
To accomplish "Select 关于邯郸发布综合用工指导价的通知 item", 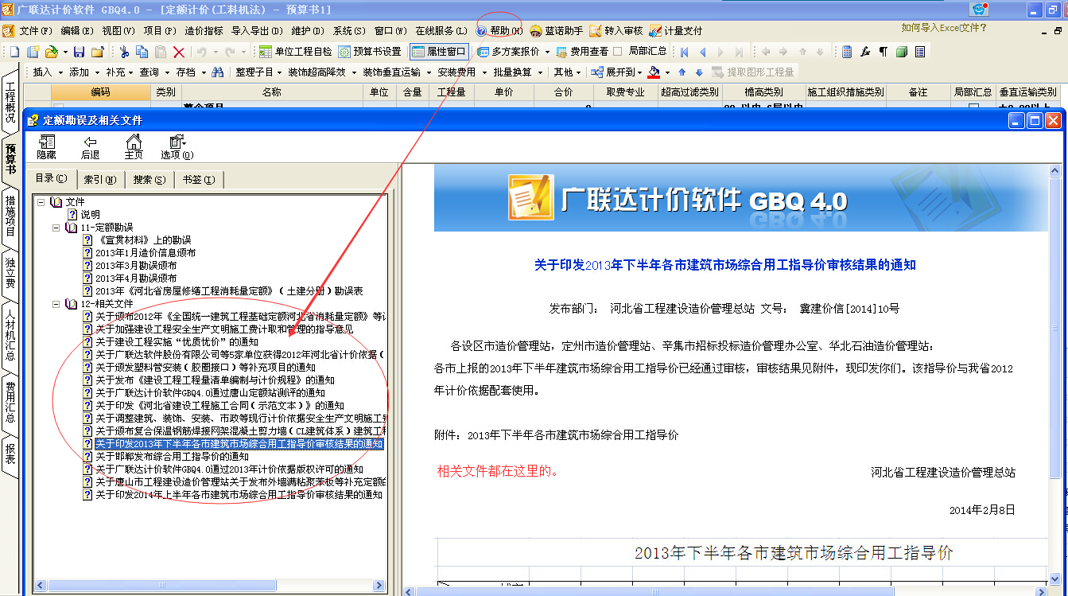I will click(173, 457).
